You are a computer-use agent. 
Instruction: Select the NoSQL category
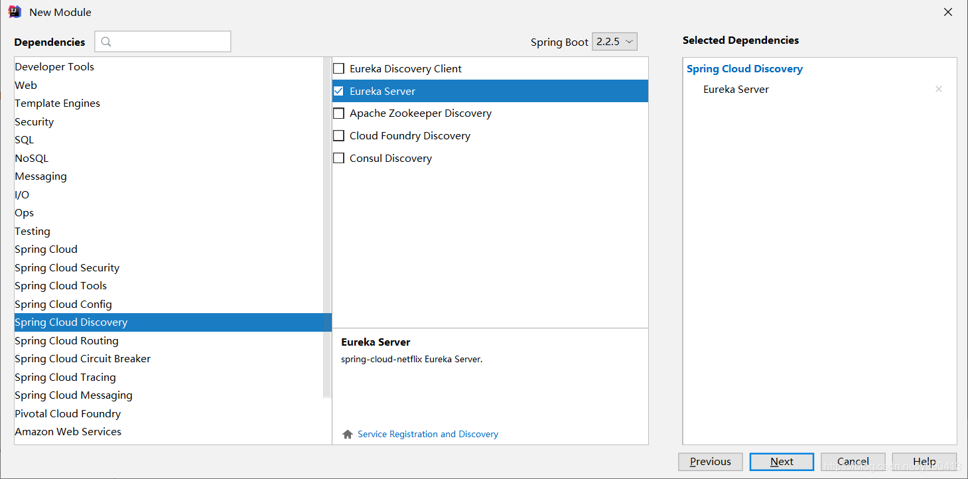[x=169, y=158]
